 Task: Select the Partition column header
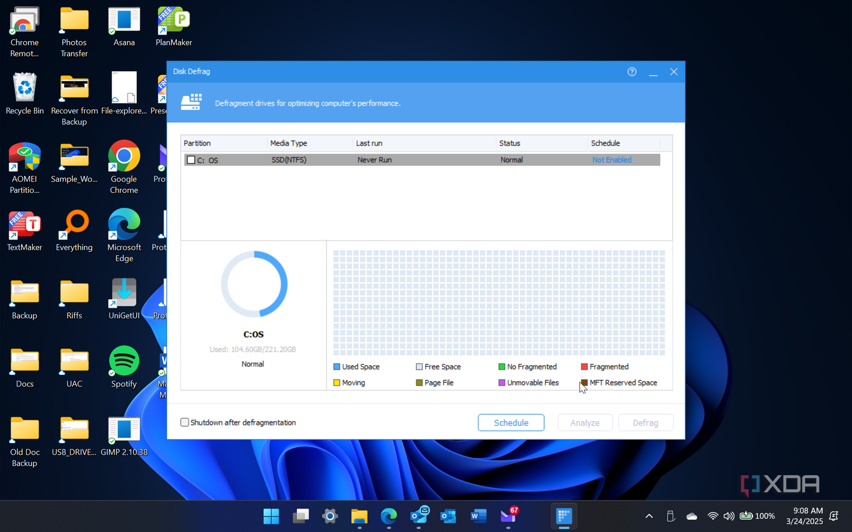tap(224, 143)
